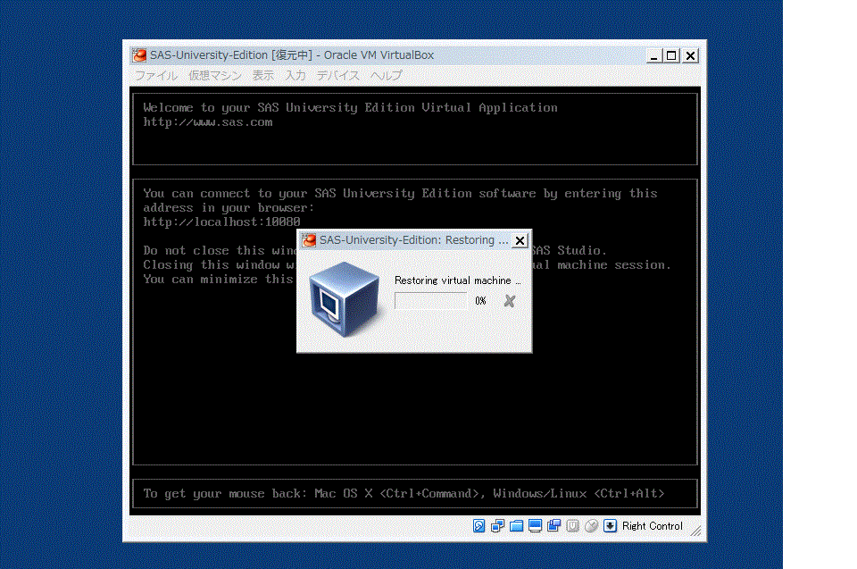Open the 表示 menu
This screenshot has height=569, width=857.
pyautogui.click(x=262, y=76)
